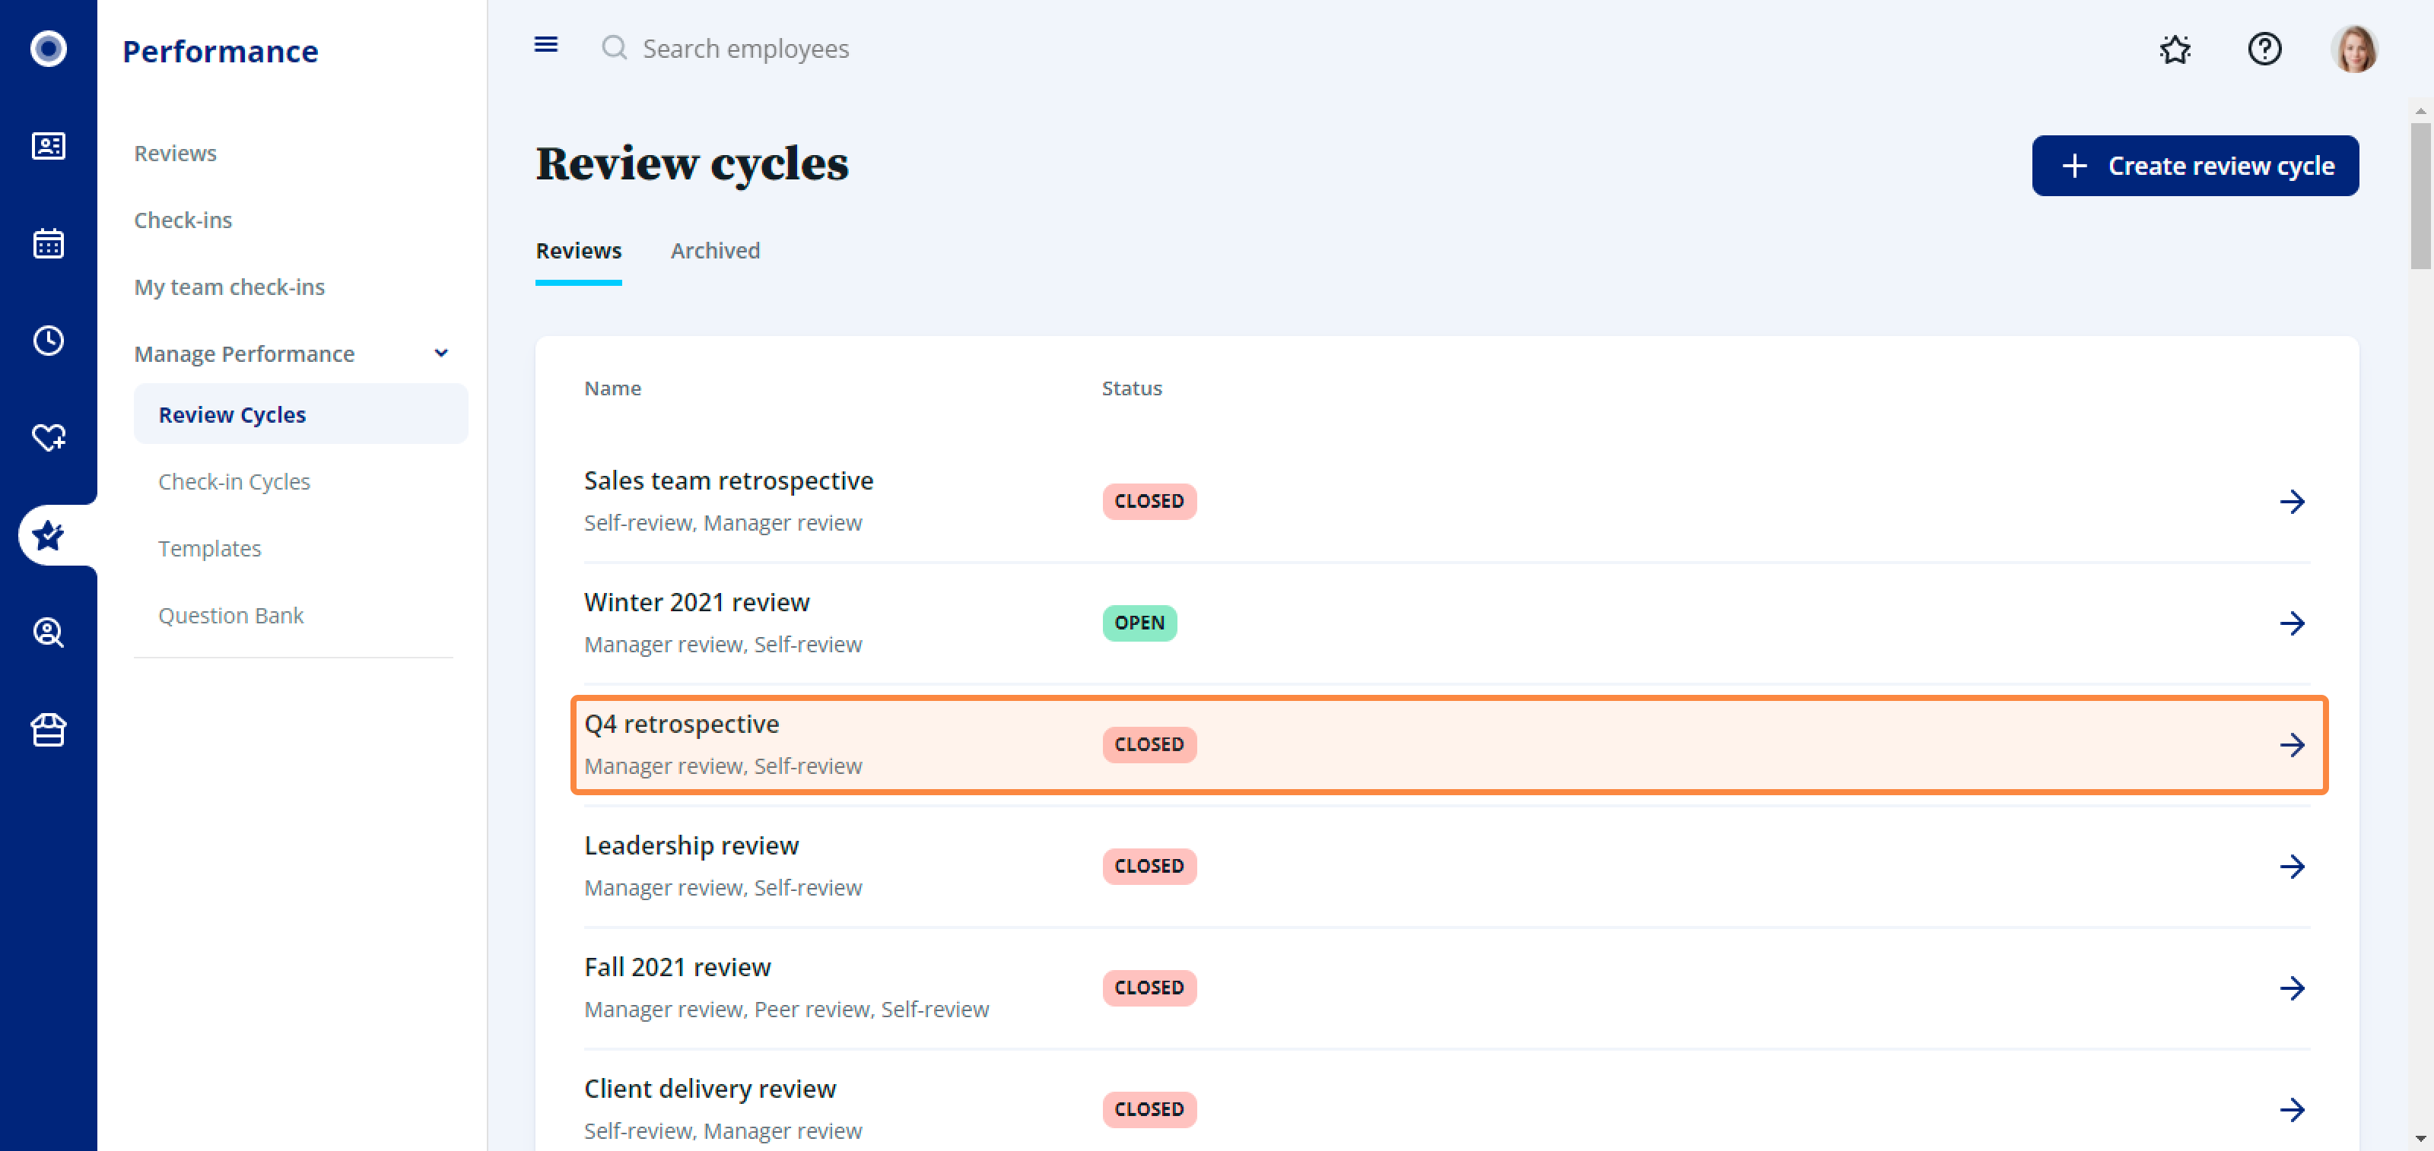Open the help question mark icon
The width and height of the screenshot is (2434, 1151).
pos(2264,48)
